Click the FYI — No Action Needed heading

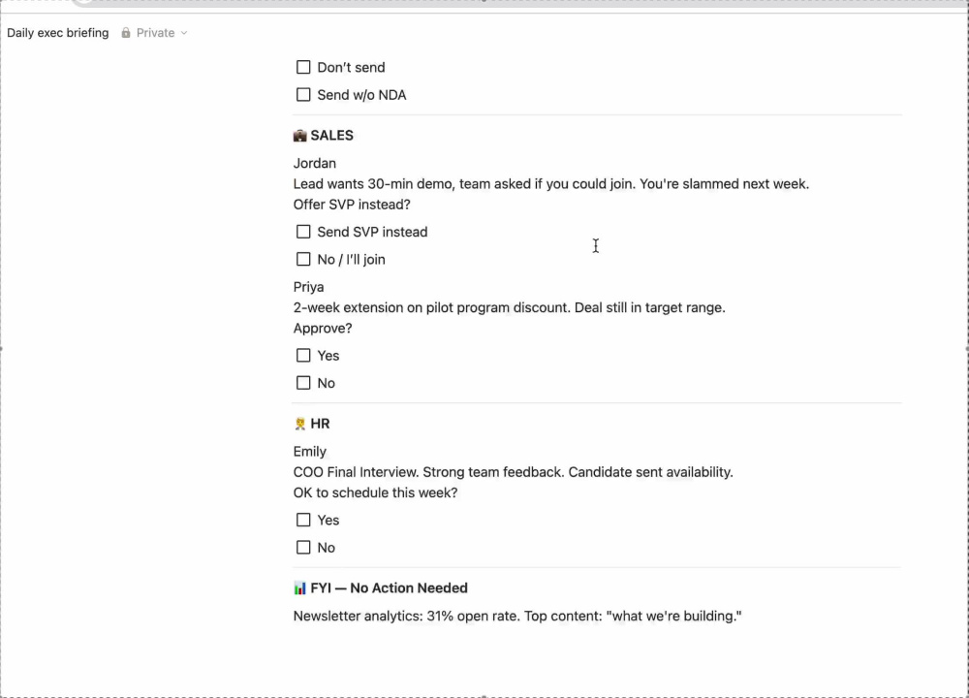pos(389,587)
